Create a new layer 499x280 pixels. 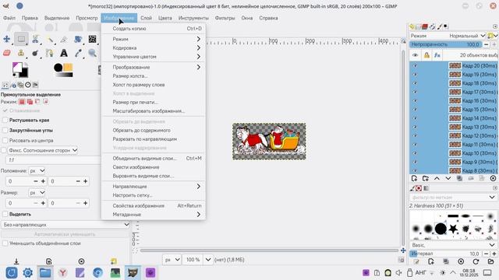[414, 179]
